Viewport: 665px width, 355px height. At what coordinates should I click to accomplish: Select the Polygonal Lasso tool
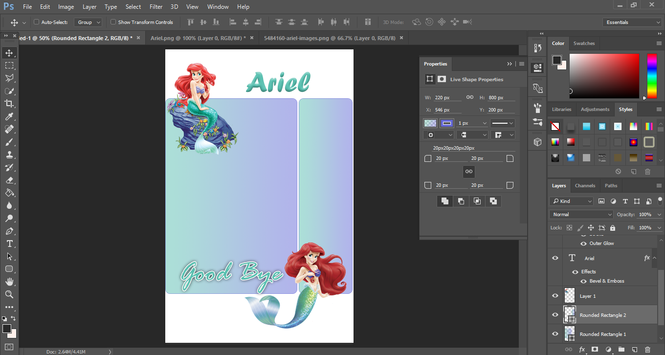tap(9, 78)
